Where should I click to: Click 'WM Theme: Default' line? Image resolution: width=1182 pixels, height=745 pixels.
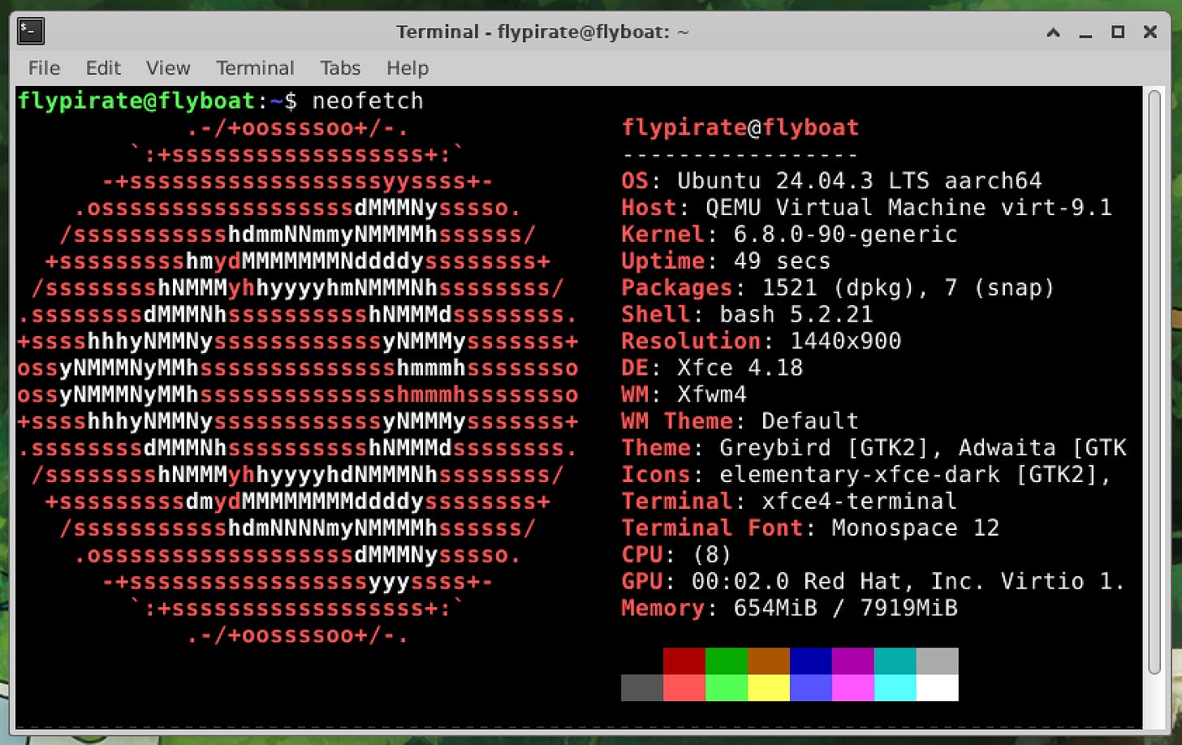pyautogui.click(x=740, y=421)
